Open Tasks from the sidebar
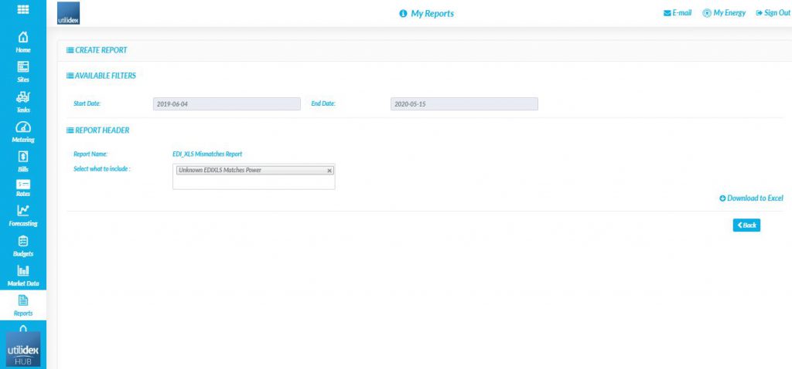Screen dimensions: 792x369 pyautogui.click(x=23, y=101)
